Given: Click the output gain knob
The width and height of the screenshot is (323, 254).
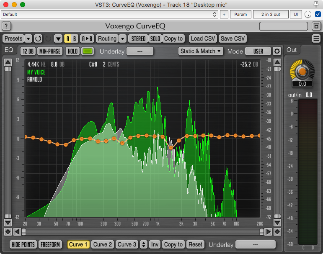Looking at the screenshot, I should point(302,72).
